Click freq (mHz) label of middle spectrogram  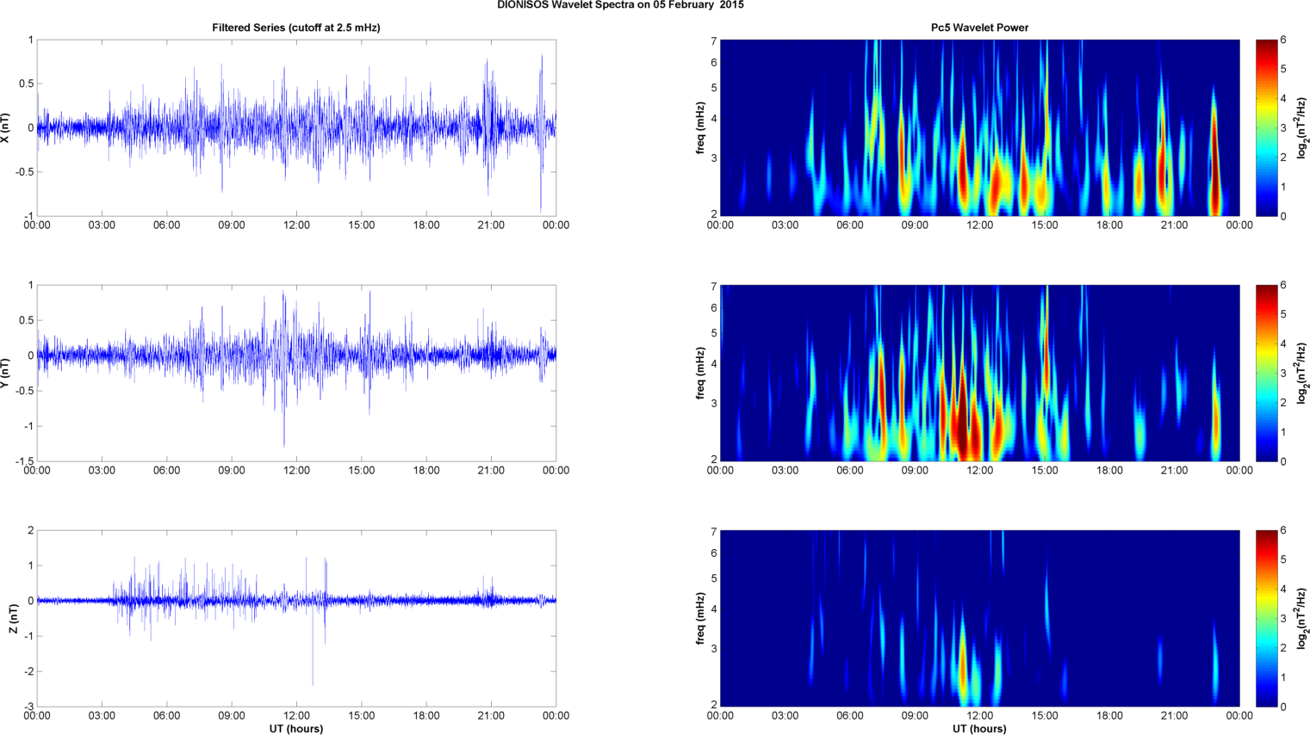pyautogui.click(x=700, y=374)
